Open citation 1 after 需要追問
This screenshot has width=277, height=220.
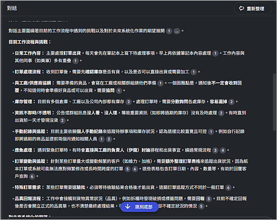tap(119, 91)
